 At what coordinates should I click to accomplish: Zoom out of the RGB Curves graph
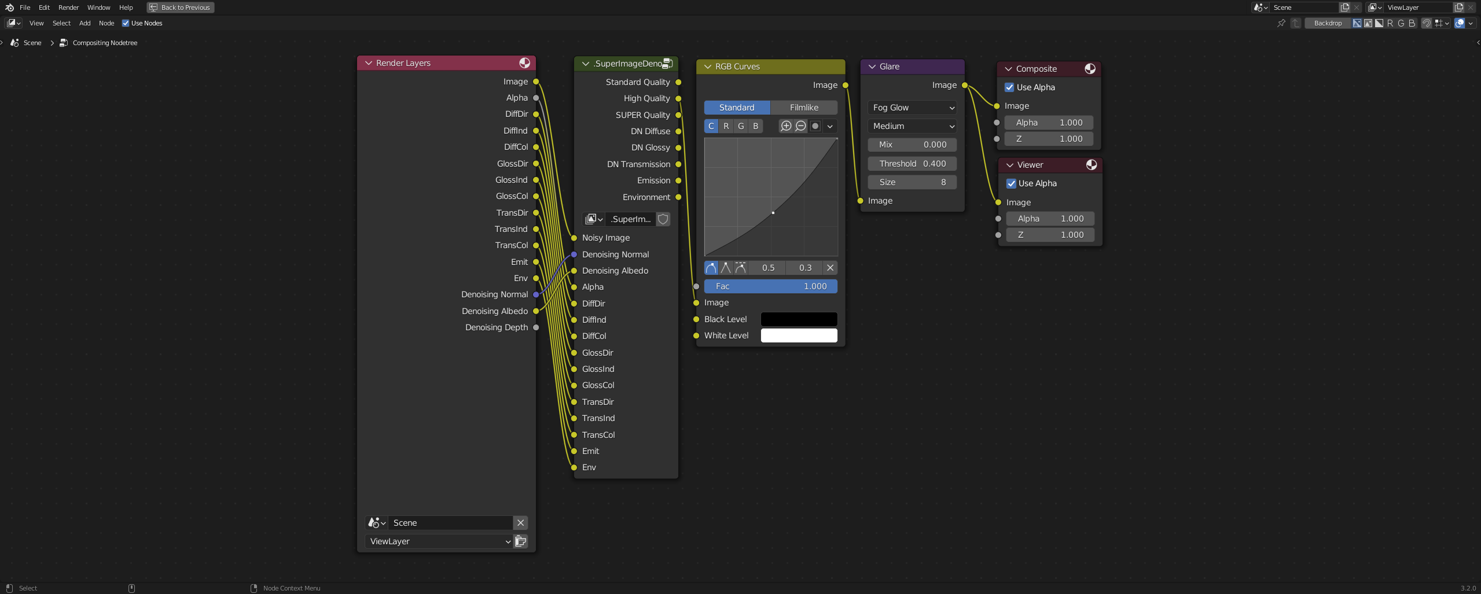tap(799, 126)
